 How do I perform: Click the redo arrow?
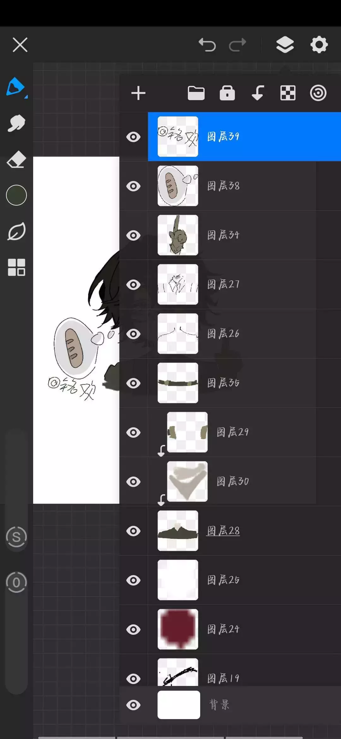click(x=237, y=45)
